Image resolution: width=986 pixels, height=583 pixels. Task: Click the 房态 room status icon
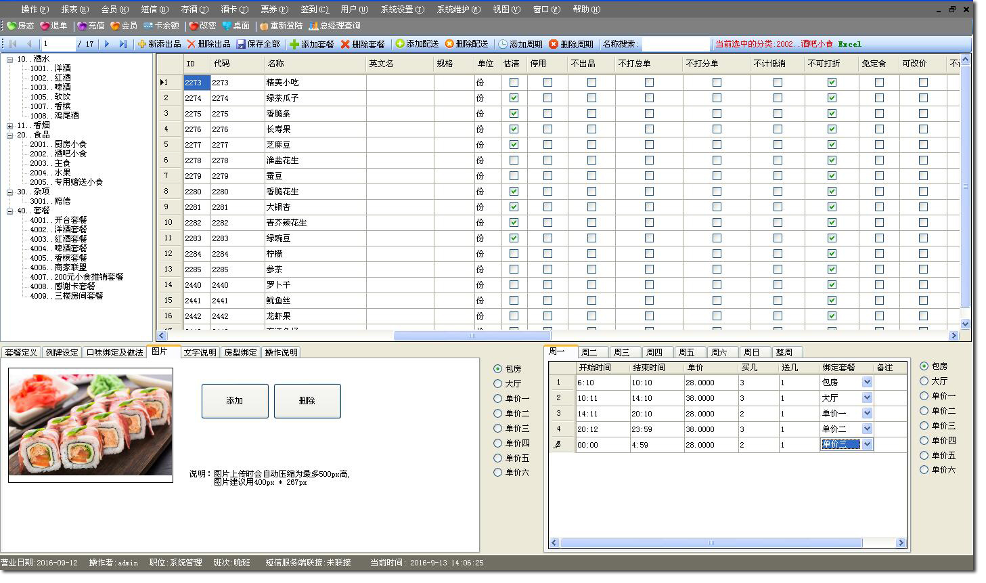tap(12, 26)
